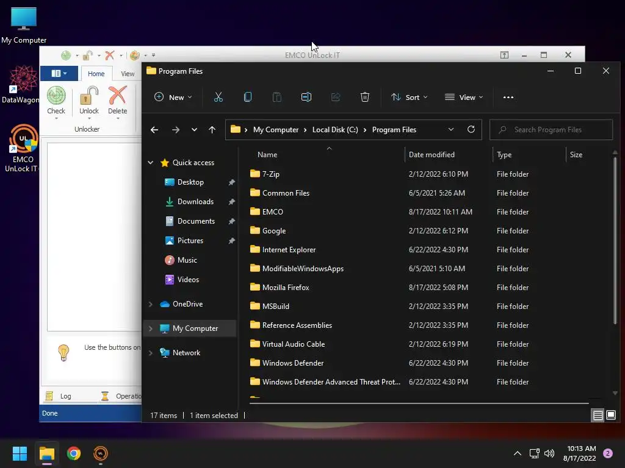
Task: Click the ribbon display options icon in EMCO
Action: click(x=504, y=55)
